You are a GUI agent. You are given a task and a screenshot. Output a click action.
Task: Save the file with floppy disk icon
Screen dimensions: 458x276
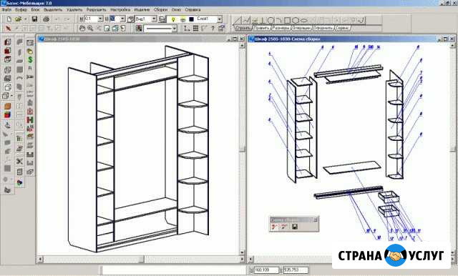point(34,19)
